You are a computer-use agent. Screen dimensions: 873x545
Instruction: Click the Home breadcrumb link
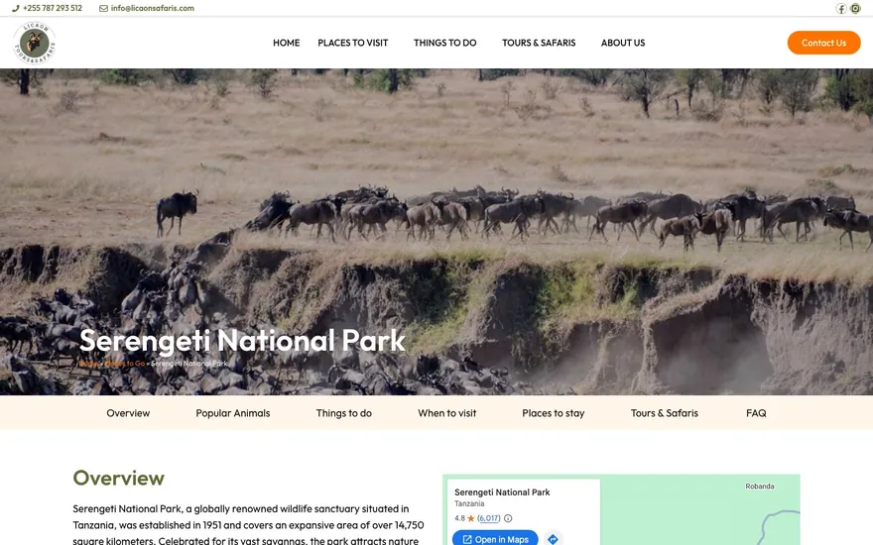coord(88,363)
